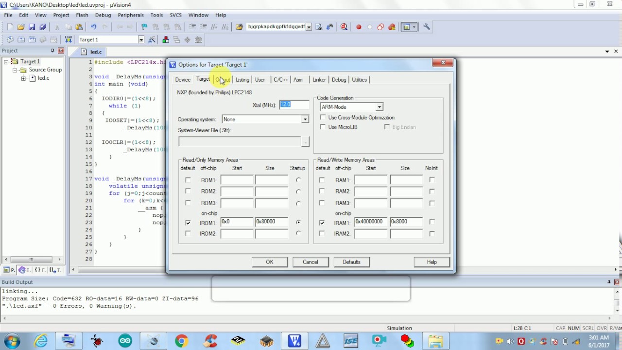
Task: Expand the led.c file node
Action: pyautogui.click(x=23, y=78)
